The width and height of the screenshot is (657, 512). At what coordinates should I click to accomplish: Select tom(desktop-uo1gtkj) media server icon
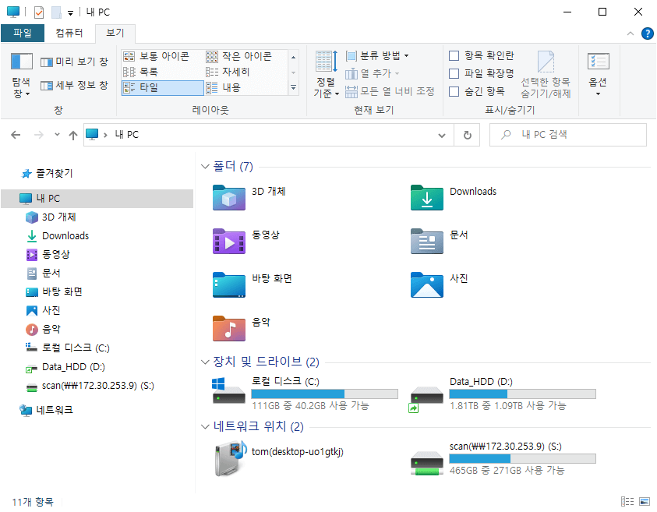point(230,458)
